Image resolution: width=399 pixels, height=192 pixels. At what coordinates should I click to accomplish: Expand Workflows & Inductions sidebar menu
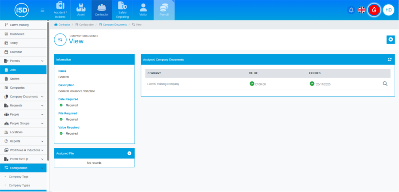coord(23,150)
